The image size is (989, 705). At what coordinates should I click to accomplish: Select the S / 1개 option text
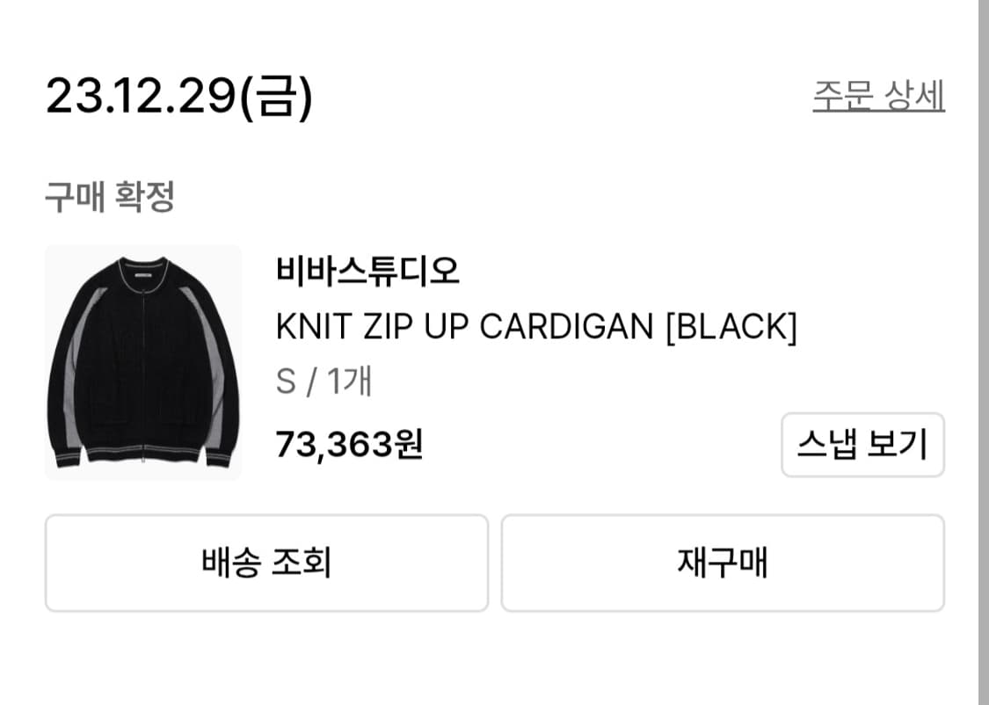324,382
